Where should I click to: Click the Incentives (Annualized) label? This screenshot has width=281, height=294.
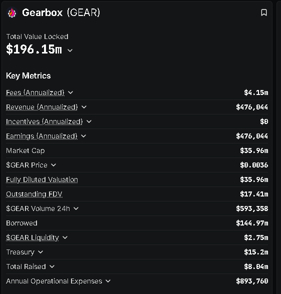tap(44, 121)
